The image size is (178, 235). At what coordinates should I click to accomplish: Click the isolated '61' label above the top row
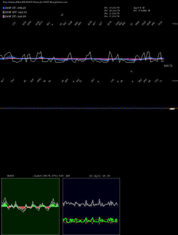tap(62, 15)
